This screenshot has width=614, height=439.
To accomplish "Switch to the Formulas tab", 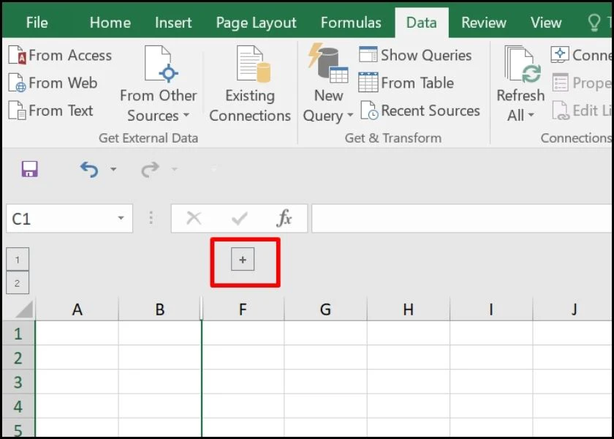I will 351,23.
